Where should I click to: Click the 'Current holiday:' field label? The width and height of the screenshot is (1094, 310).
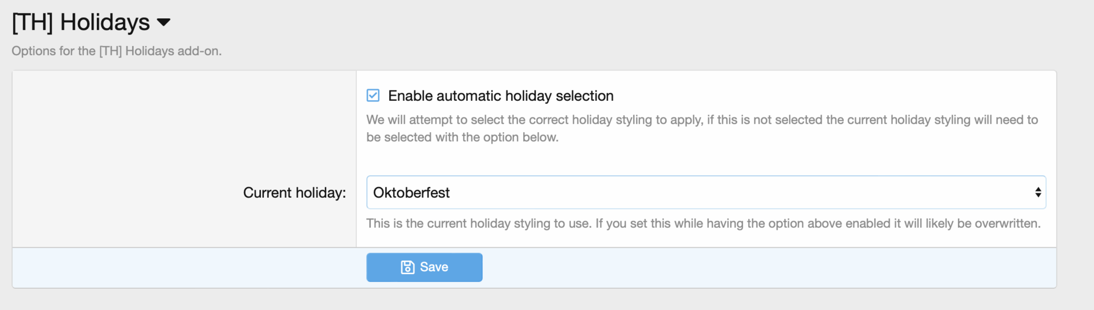click(294, 193)
